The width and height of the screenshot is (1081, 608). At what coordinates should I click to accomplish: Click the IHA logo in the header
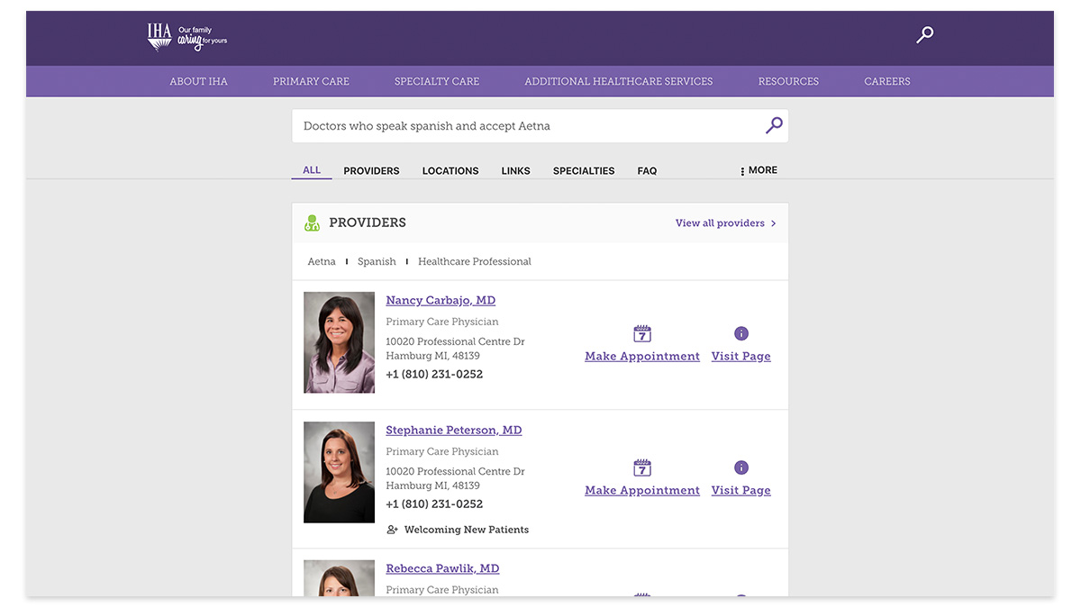point(187,37)
